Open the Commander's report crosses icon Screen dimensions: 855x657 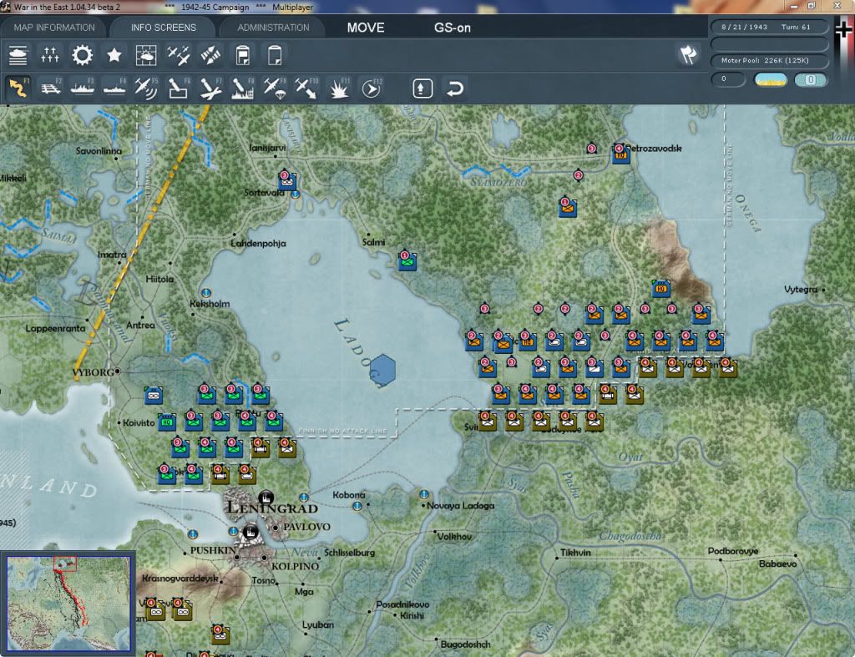(x=49, y=55)
